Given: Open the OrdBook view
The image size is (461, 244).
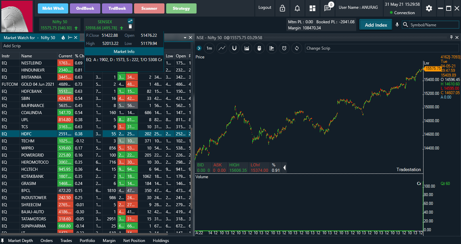Looking at the screenshot, I should coord(85,8).
